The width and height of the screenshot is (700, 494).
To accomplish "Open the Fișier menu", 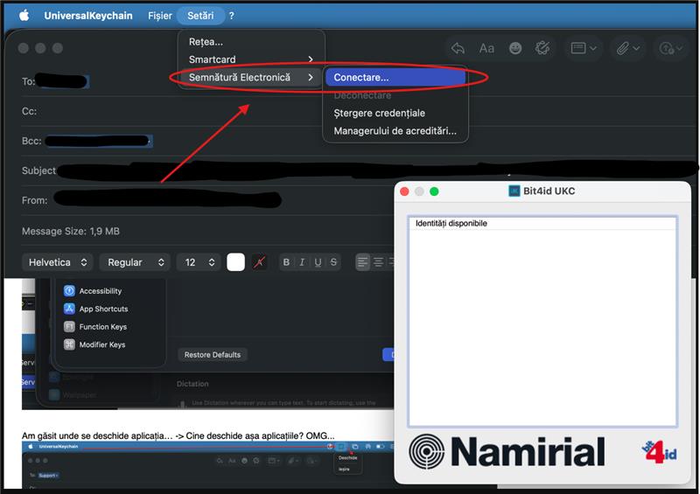I will pyautogui.click(x=160, y=16).
